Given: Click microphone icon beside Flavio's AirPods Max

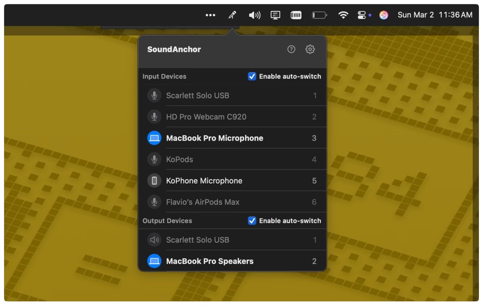Looking at the screenshot, I should (154, 202).
